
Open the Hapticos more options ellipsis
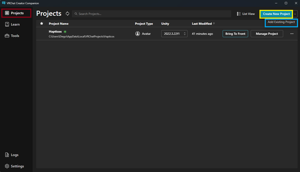click(292, 34)
